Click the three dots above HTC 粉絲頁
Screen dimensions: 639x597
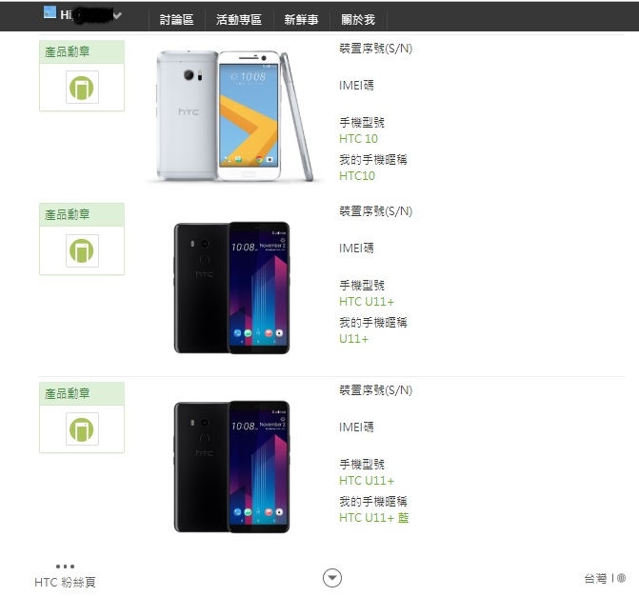(x=65, y=566)
